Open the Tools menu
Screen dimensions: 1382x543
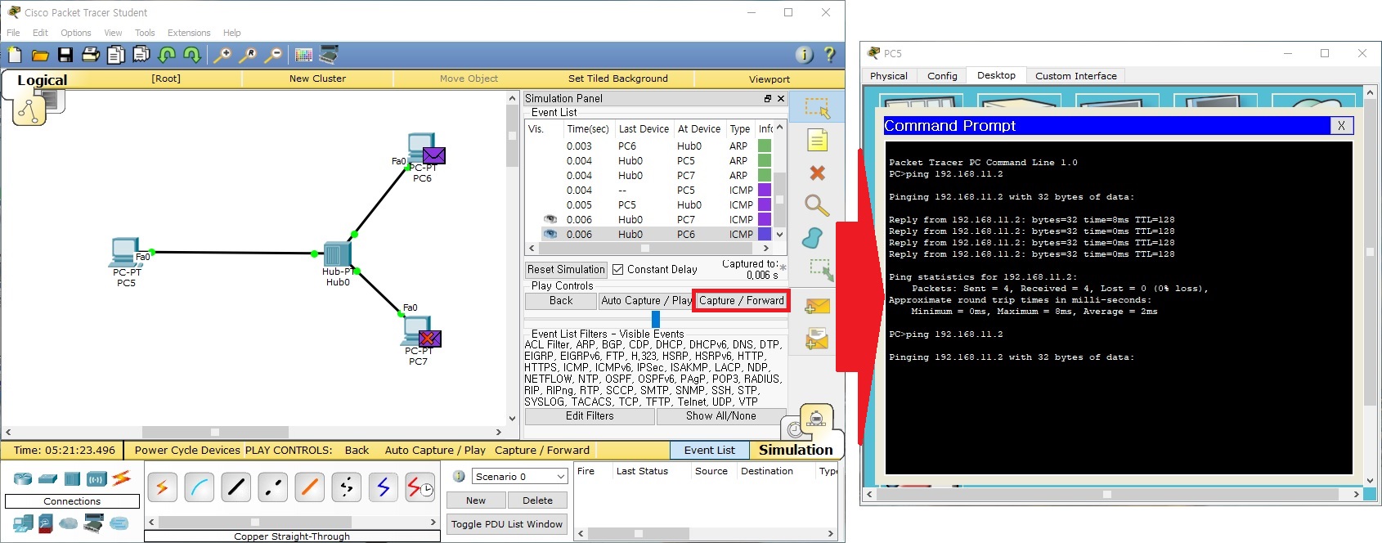(145, 33)
